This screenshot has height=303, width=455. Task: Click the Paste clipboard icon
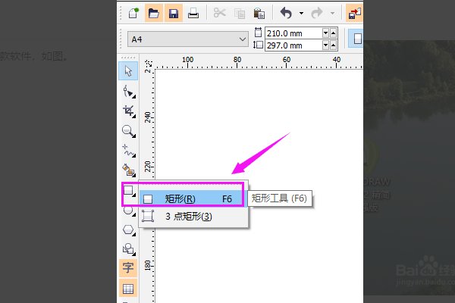259,14
